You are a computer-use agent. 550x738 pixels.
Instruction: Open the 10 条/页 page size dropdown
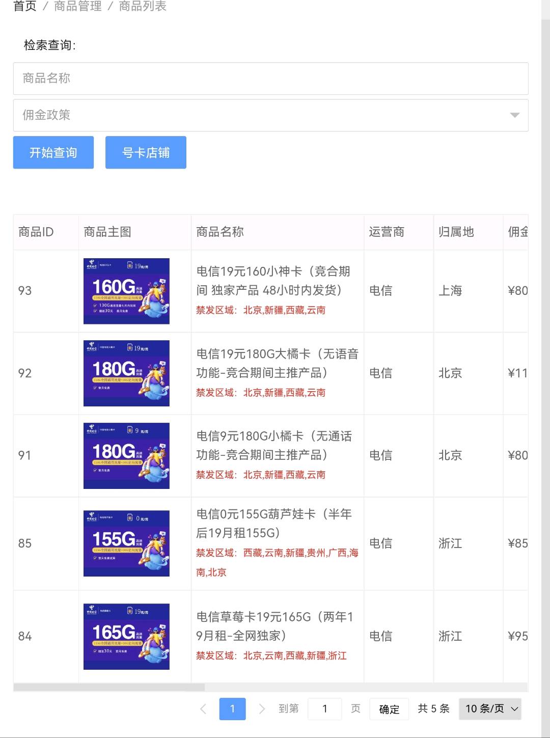[490, 709]
